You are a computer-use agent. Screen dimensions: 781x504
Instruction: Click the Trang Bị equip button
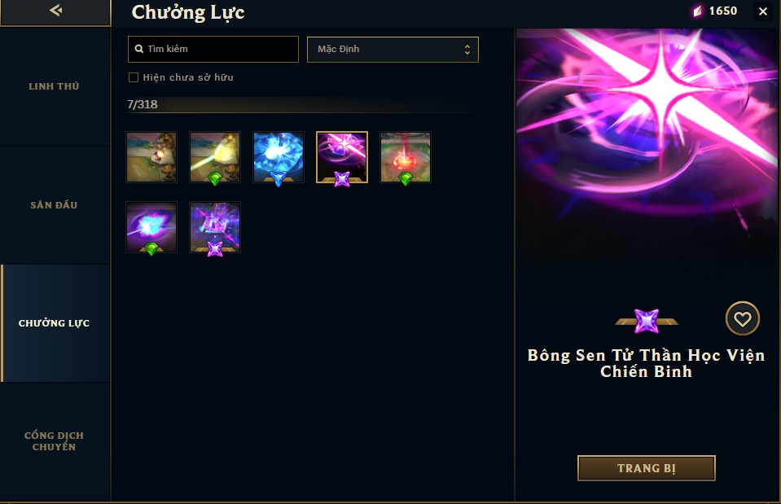pos(646,468)
